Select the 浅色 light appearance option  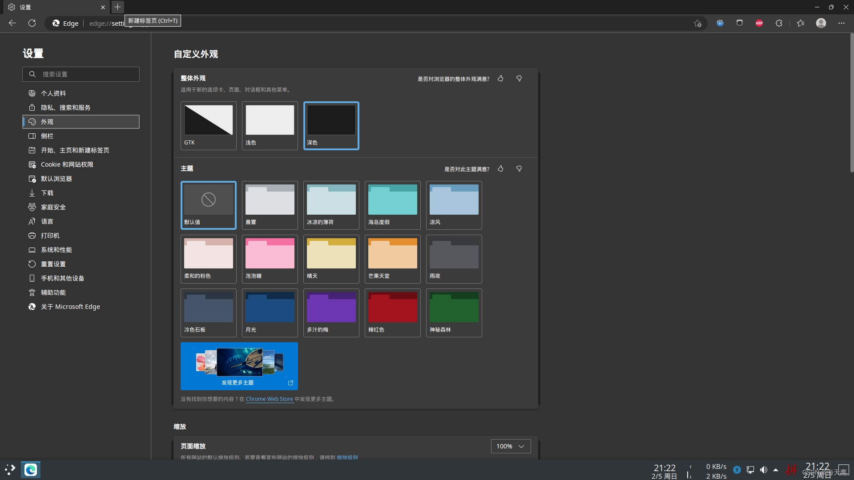tap(270, 125)
